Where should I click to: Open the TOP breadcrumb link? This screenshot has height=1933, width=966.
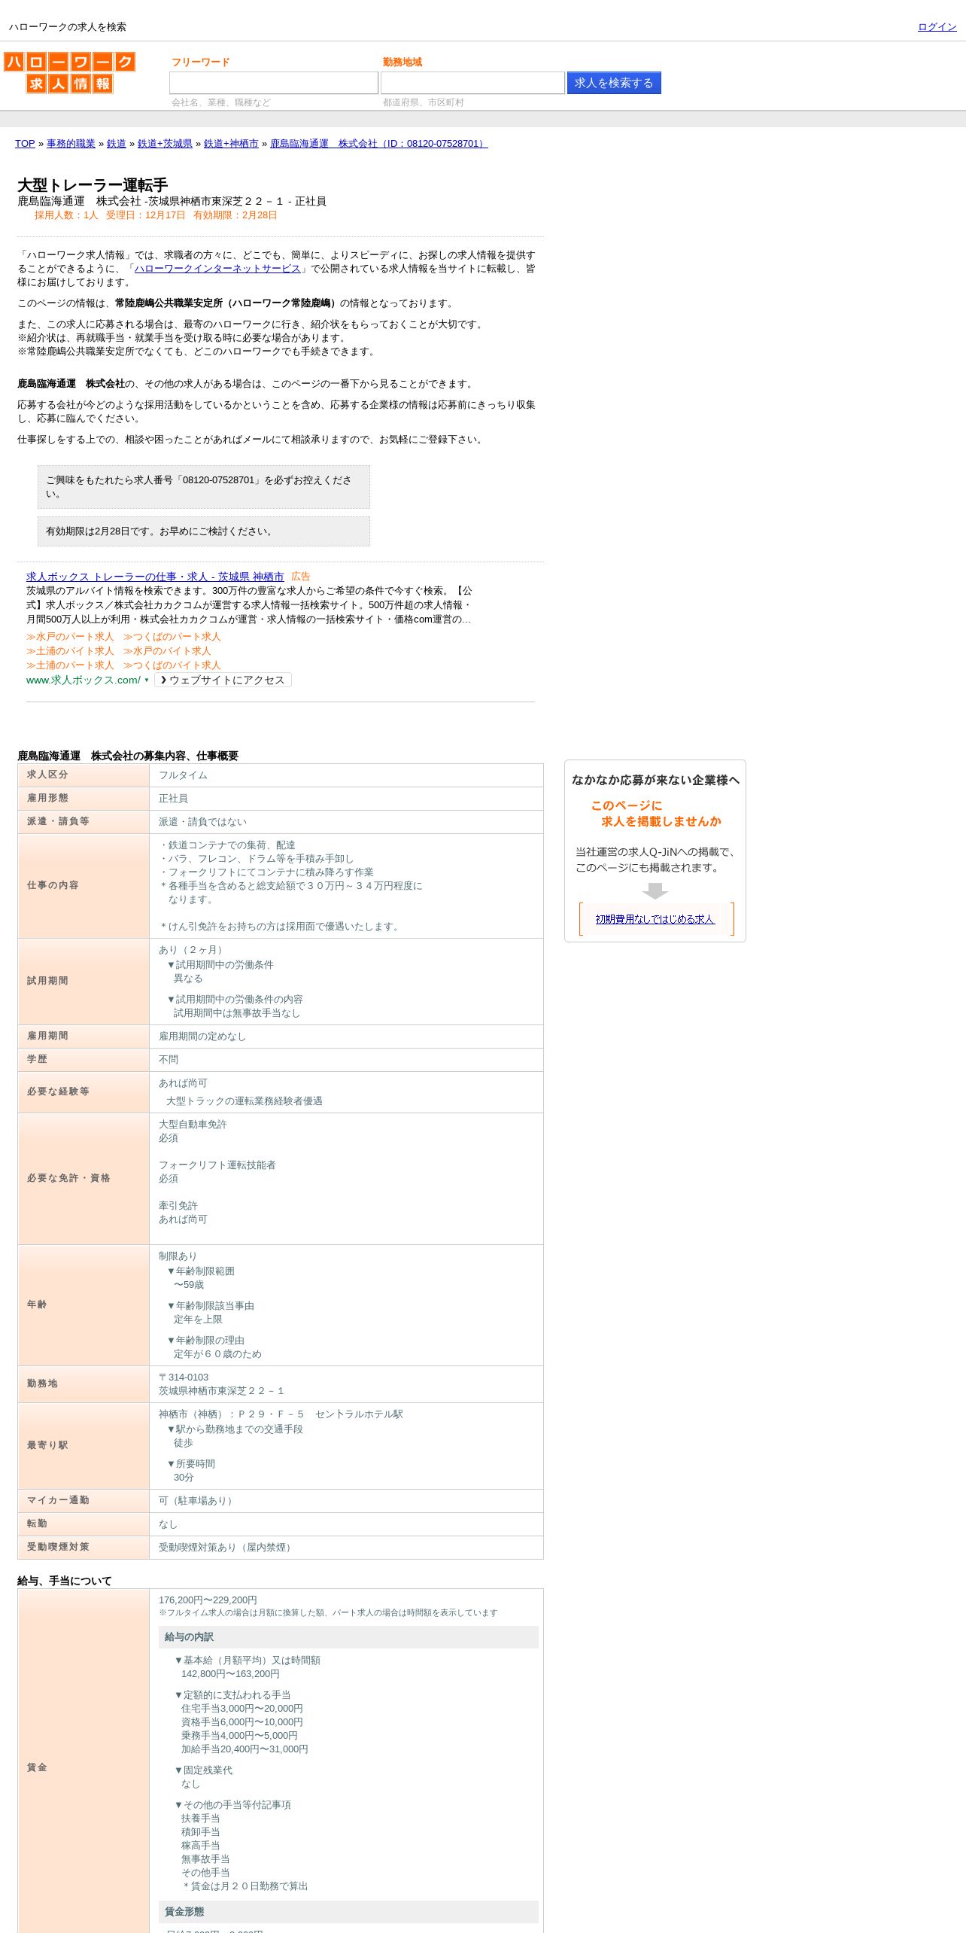point(25,144)
